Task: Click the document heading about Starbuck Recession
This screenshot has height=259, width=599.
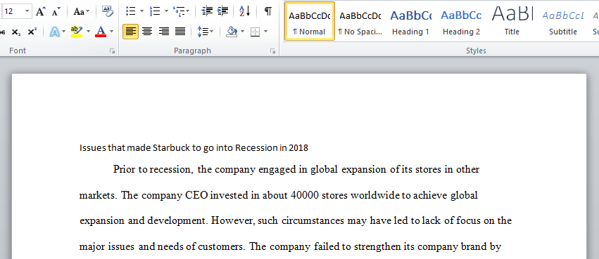Action: [x=194, y=148]
